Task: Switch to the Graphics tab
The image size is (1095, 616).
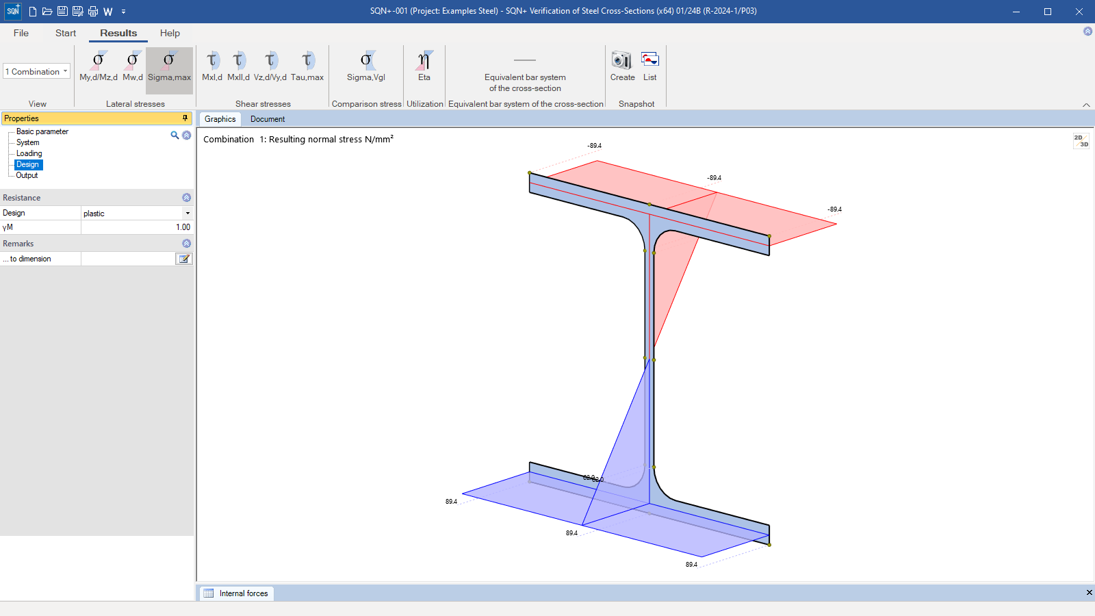Action: coord(220,119)
